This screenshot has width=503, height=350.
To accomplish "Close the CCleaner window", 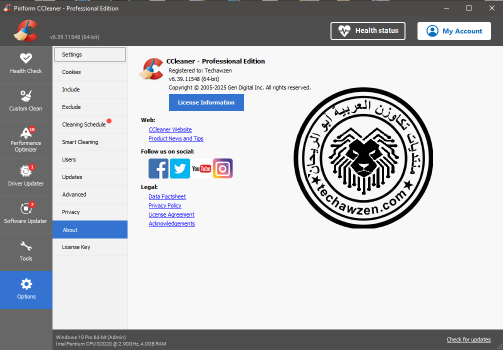I will tap(492, 8).
